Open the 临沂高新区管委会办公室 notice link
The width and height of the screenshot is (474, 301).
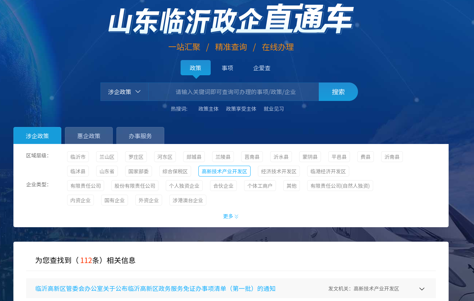155,289
